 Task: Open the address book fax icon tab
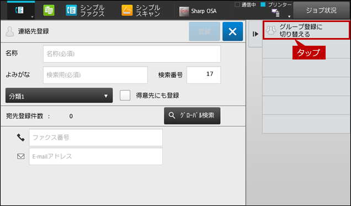(19, 10)
